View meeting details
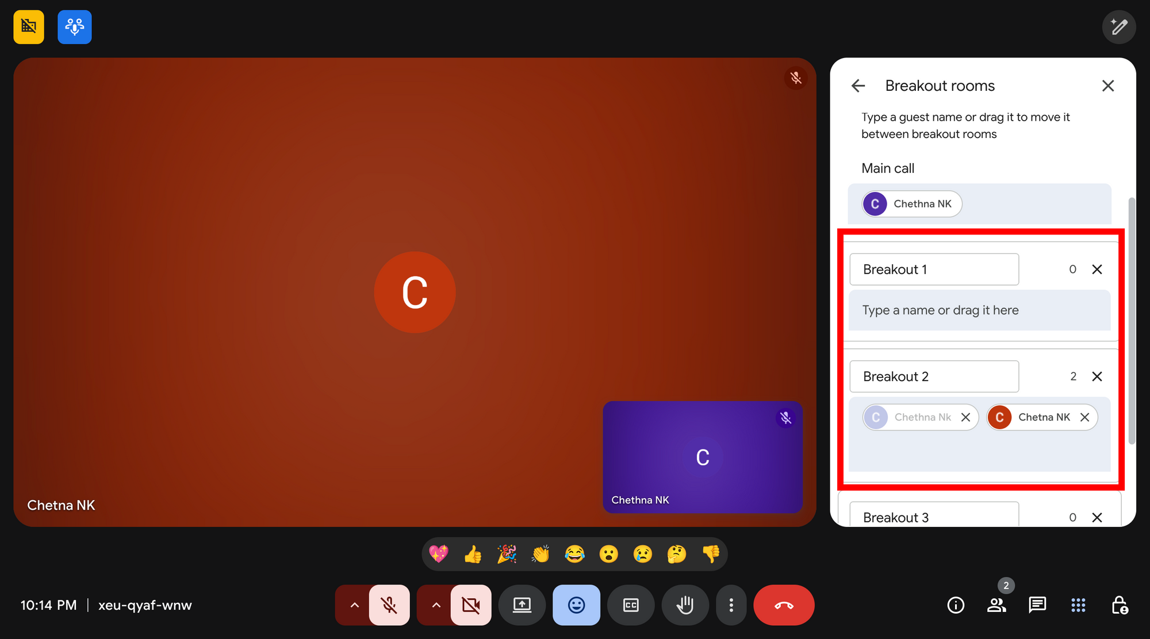The height and width of the screenshot is (639, 1150). click(x=955, y=605)
